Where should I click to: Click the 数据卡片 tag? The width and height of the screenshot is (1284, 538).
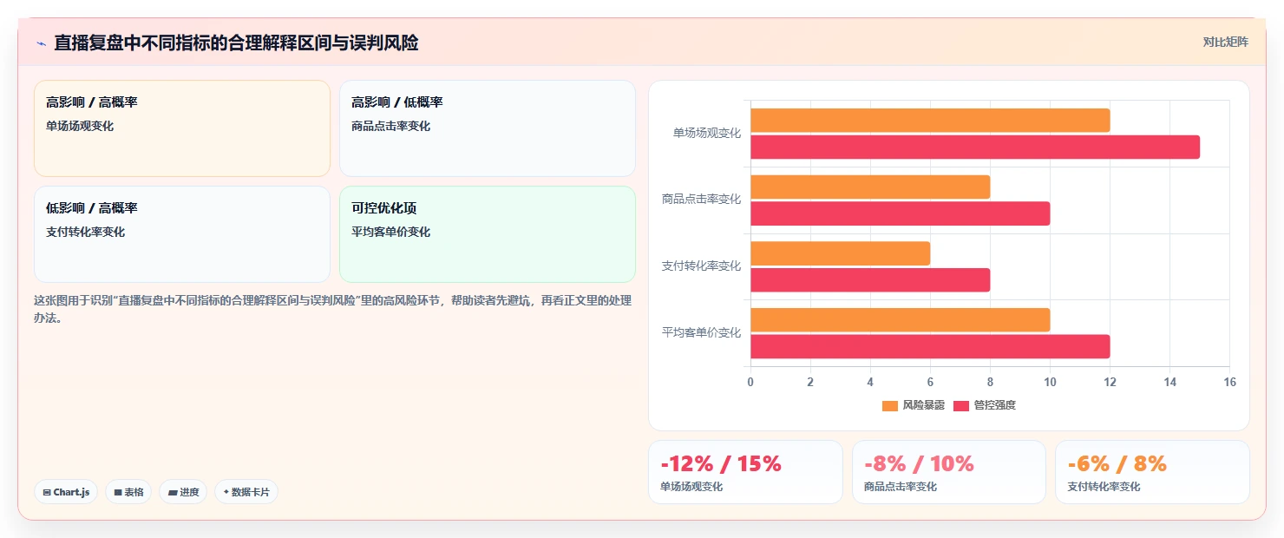[x=246, y=492]
